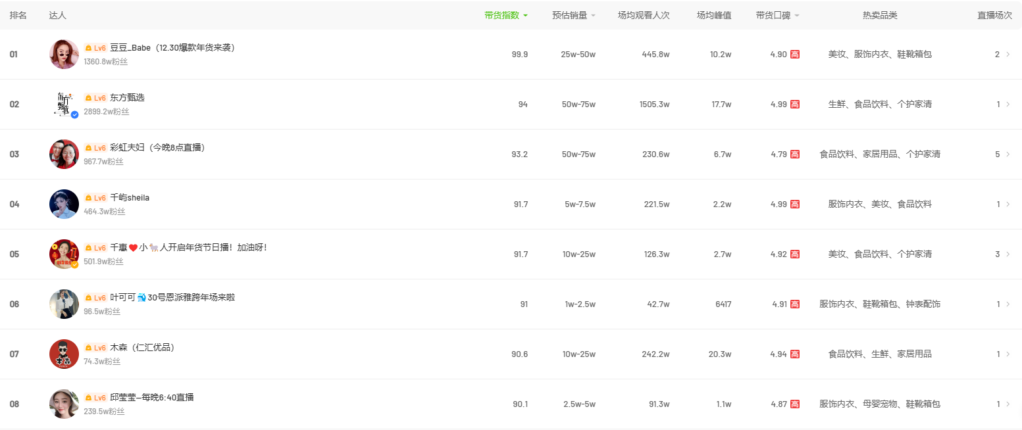1022x430 pixels.
Task: Click 彩虹夫妇 couple avatar
Action: pyautogui.click(x=64, y=154)
